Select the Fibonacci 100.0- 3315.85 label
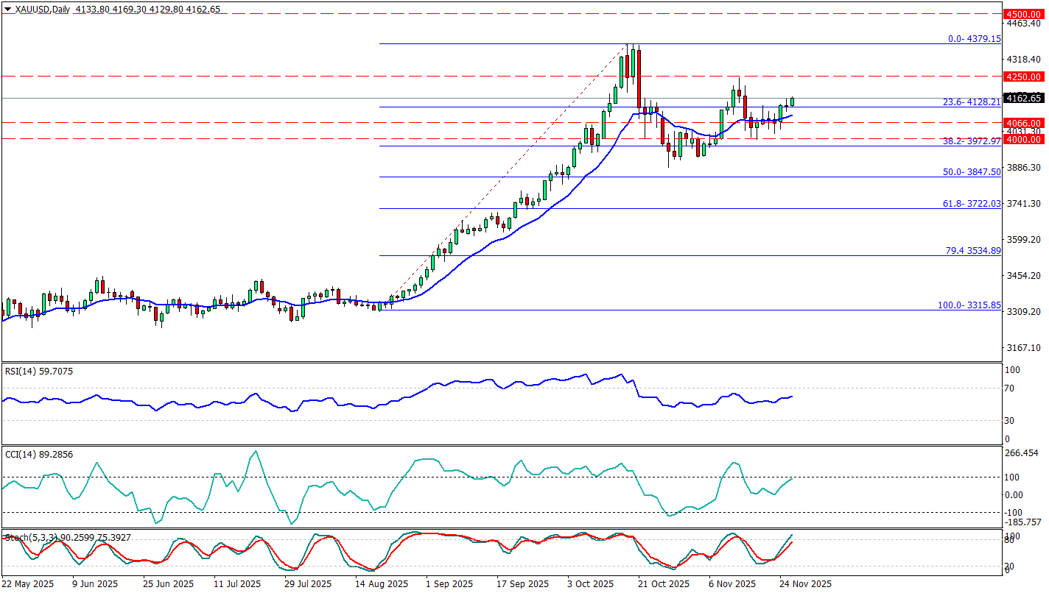This screenshot has height=593, width=1049. pos(969,305)
